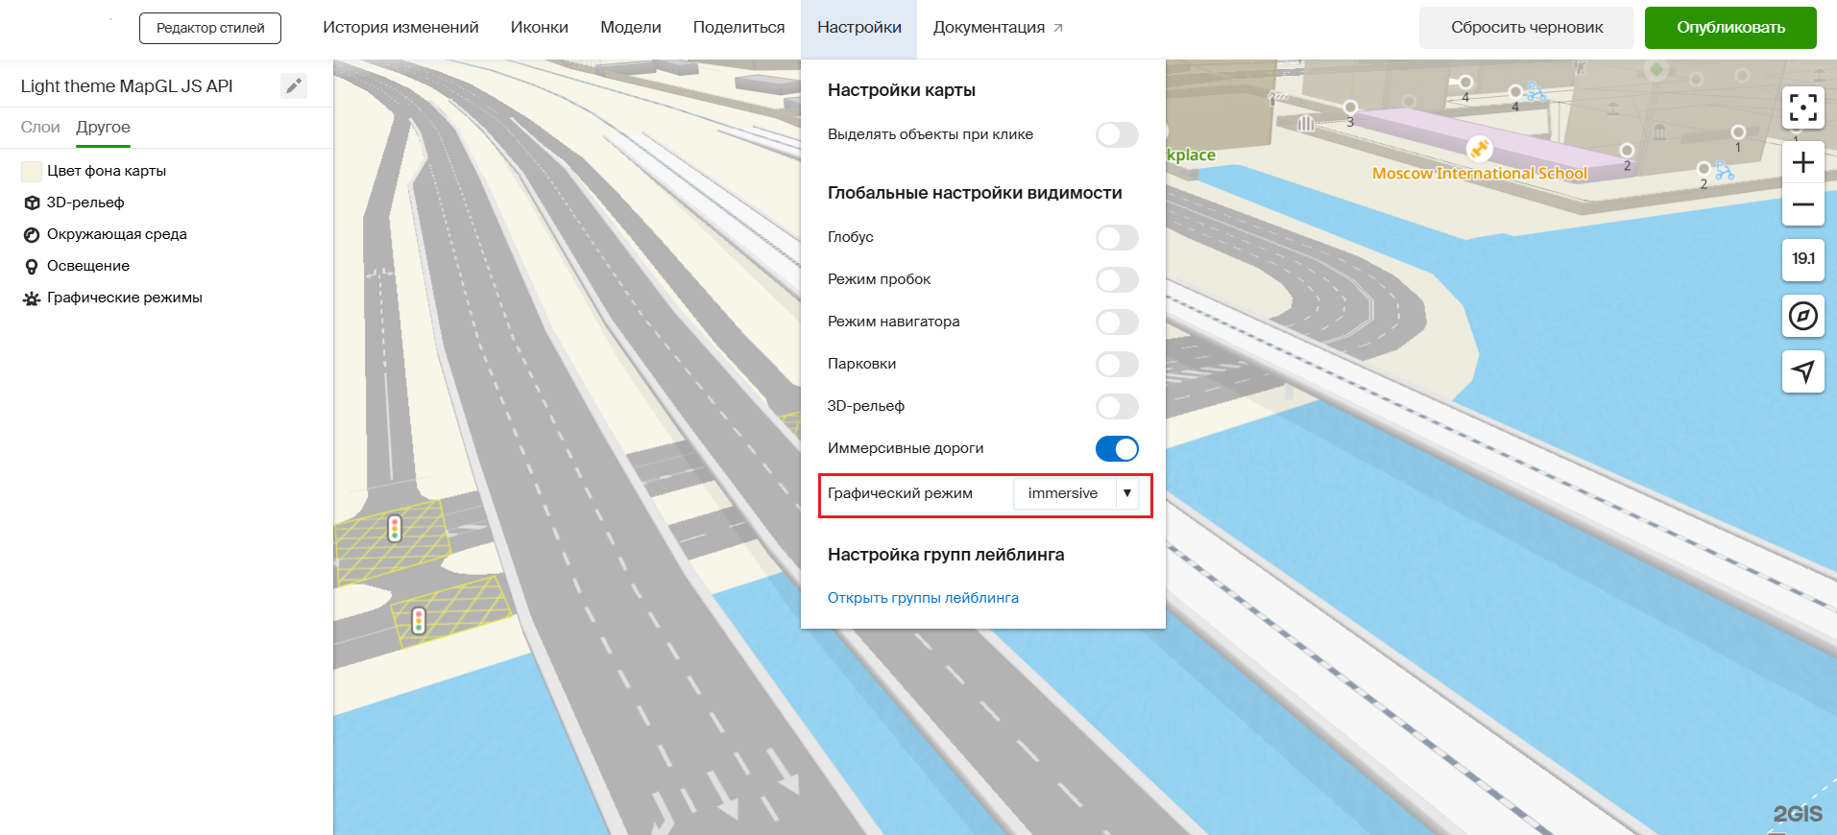Expand the Графические режимы section
Screen dimensions: 1837x835
[x=124, y=298]
